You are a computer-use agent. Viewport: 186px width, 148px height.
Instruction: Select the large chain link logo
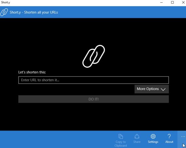pos(94,56)
